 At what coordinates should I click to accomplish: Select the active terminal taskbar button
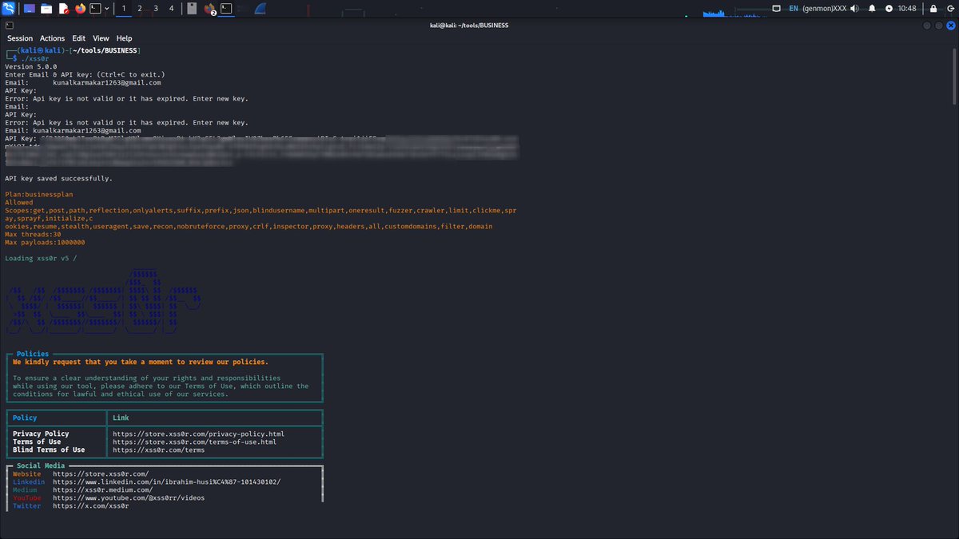228,9
